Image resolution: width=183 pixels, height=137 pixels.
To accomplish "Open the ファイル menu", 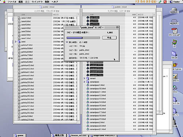I will (x=12, y=2).
